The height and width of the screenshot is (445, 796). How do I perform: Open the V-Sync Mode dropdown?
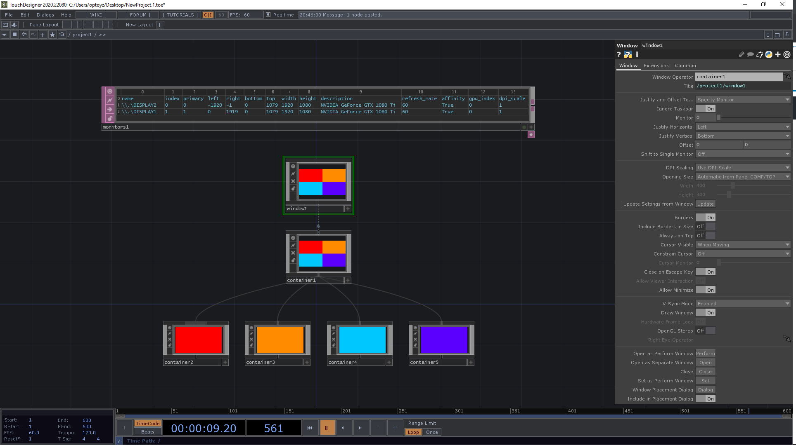pyautogui.click(x=742, y=303)
